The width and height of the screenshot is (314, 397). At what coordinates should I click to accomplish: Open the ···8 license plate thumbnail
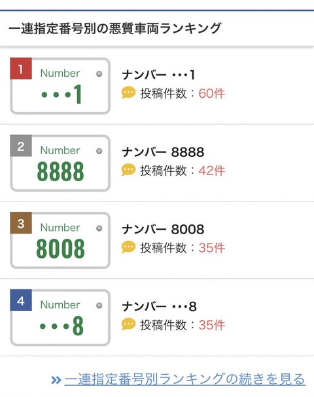pyautogui.click(x=60, y=318)
